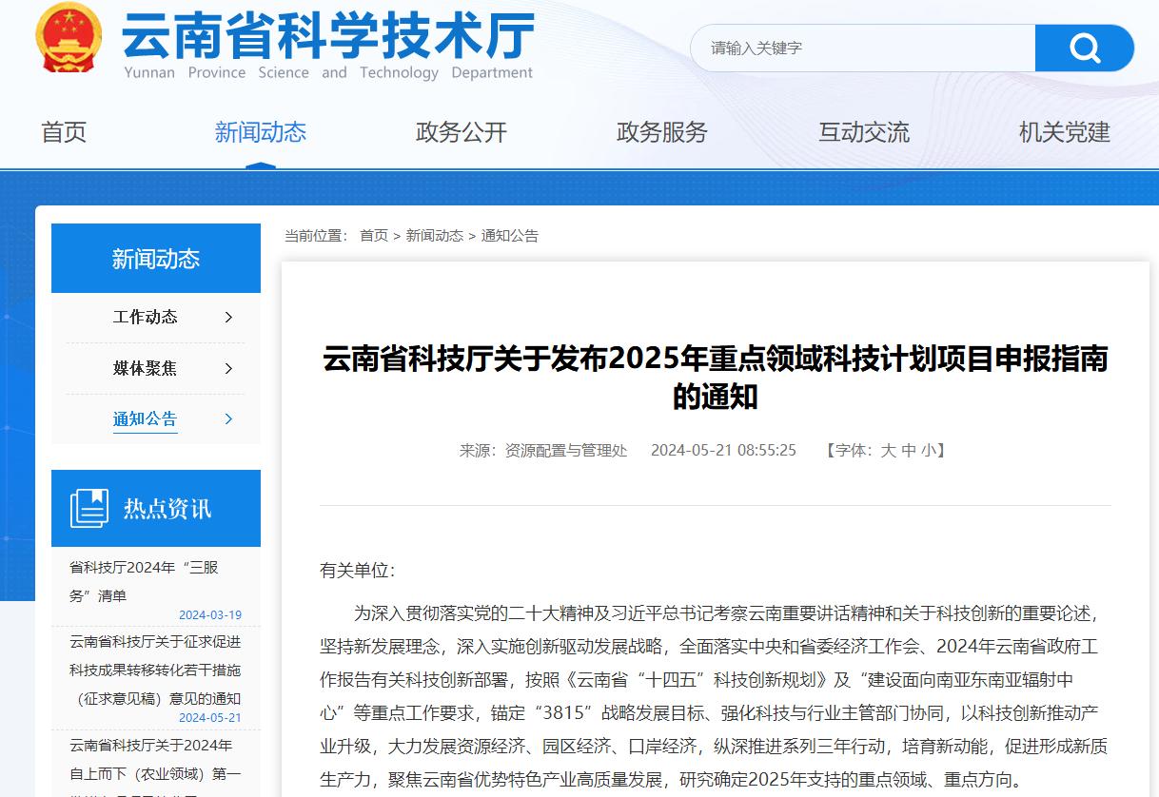1159x797 pixels.
Task: Switch to the 机关党建 section
Action: (1064, 132)
